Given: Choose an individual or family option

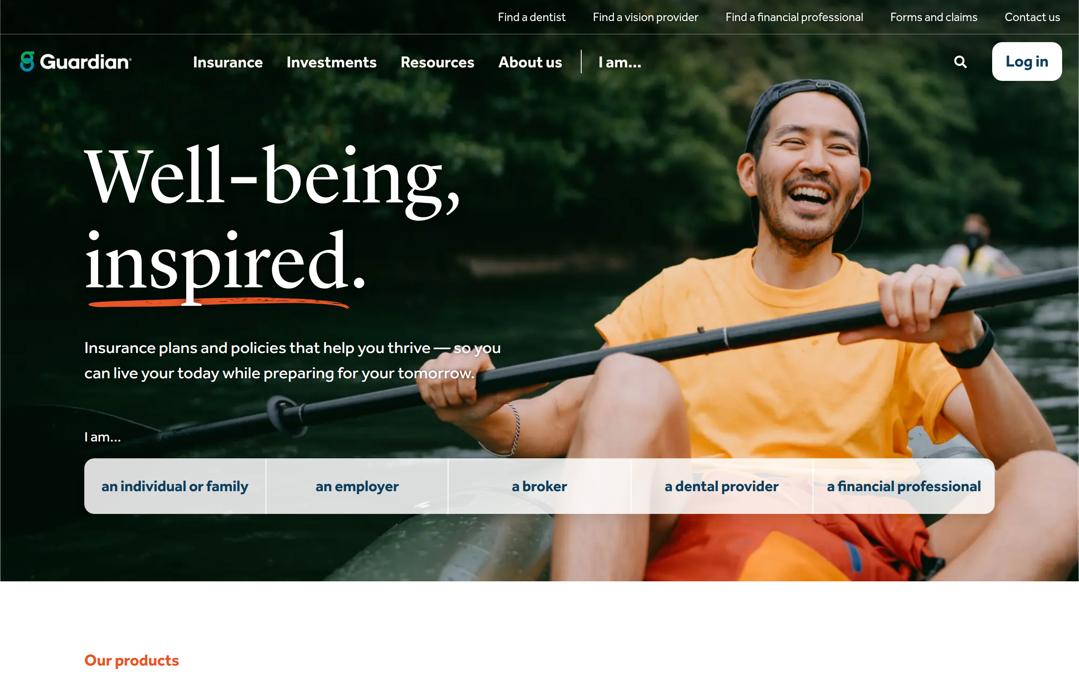Looking at the screenshot, I should (x=175, y=486).
